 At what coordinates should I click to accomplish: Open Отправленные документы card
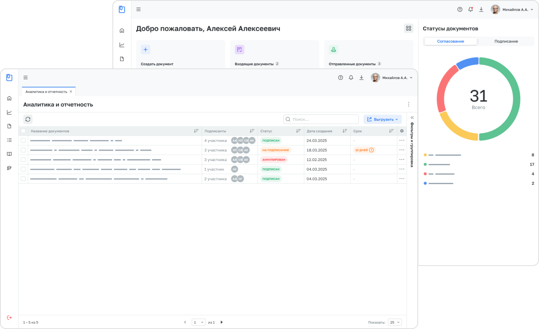pyautogui.click(x=368, y=54)
